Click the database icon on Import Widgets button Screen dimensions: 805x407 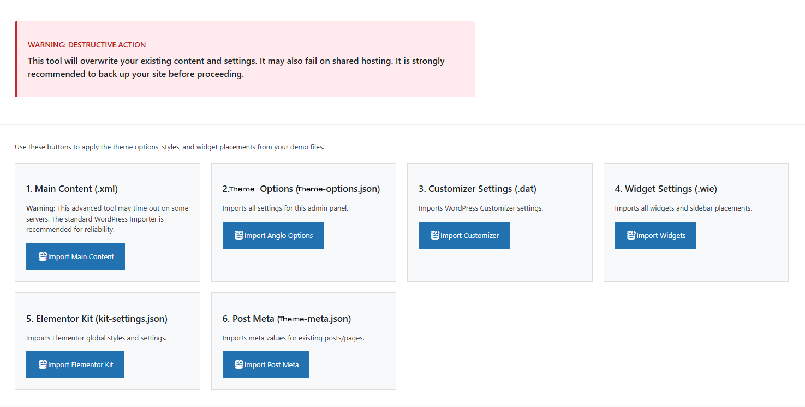[631, 235]
